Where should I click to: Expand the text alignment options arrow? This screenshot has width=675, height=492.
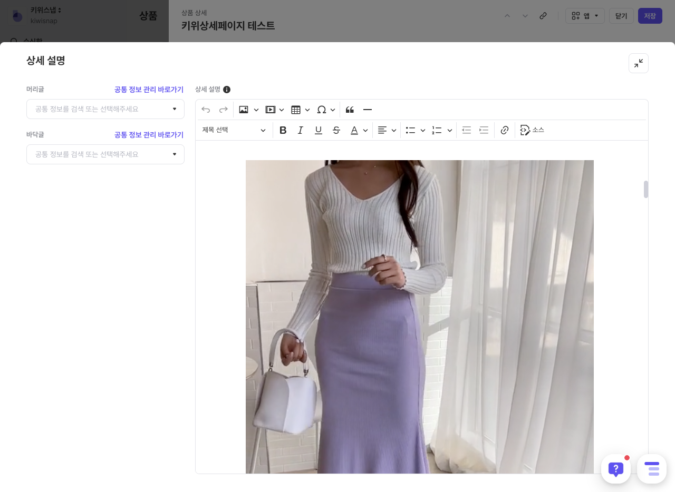click(x=394, y=130)
